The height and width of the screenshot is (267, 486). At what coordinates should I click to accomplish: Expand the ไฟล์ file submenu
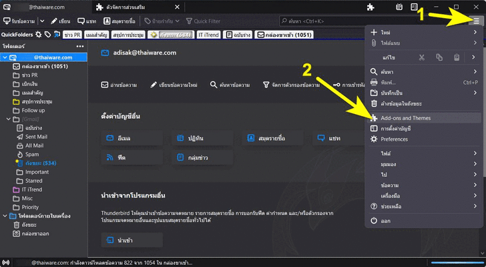pyautogui.click(x=424, y=154)
